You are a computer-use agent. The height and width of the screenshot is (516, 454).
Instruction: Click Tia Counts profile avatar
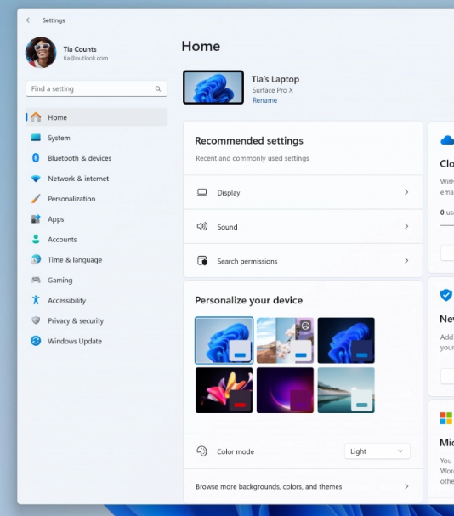[x=41, y=53]
